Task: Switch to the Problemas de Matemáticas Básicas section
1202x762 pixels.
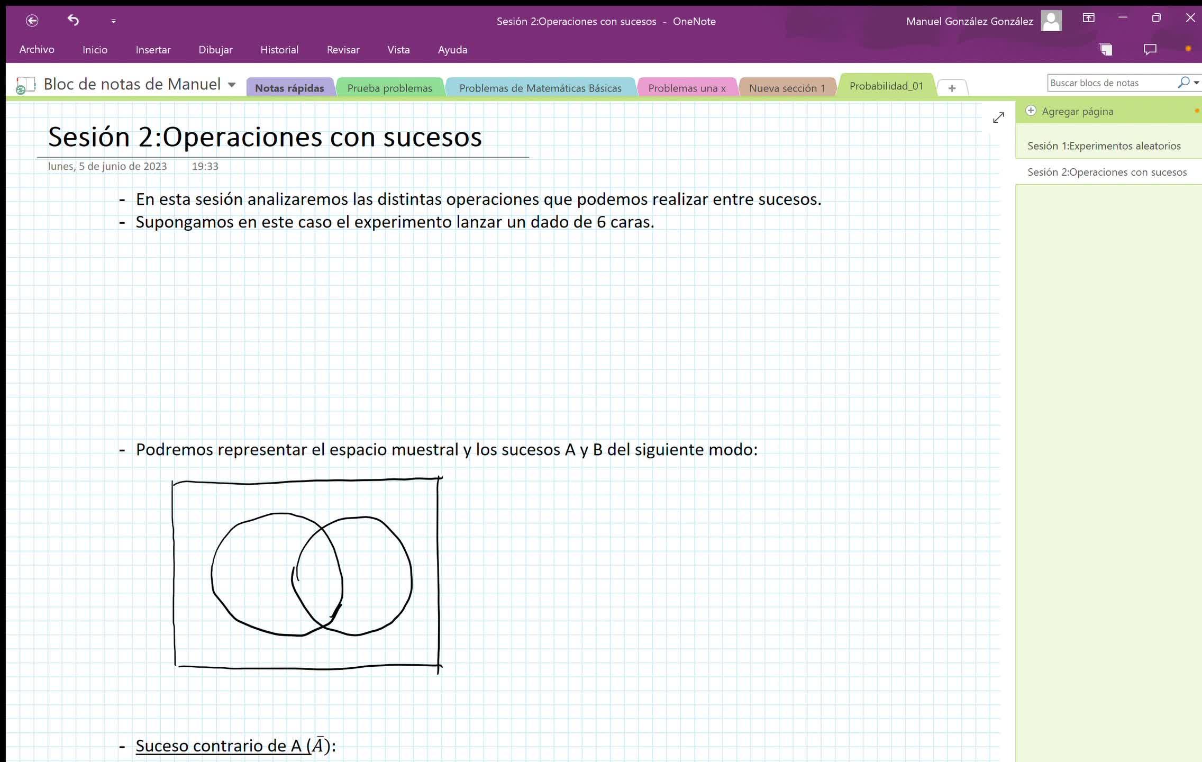Action: 540,88
